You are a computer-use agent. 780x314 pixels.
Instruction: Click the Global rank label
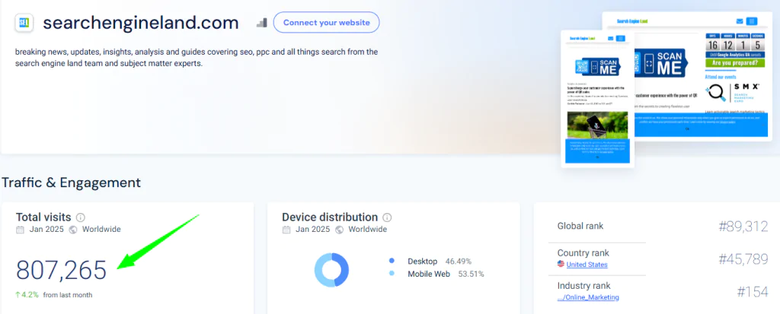pyautogui.click(x=580, y=226)
